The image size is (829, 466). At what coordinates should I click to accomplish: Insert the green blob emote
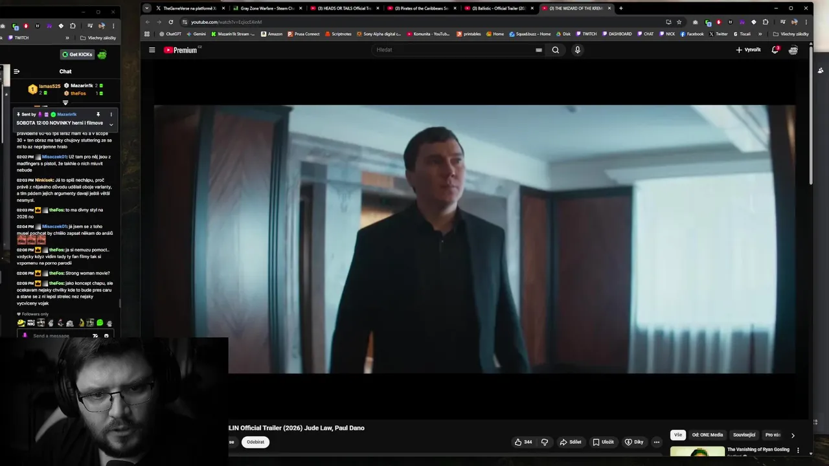[100, 323]
